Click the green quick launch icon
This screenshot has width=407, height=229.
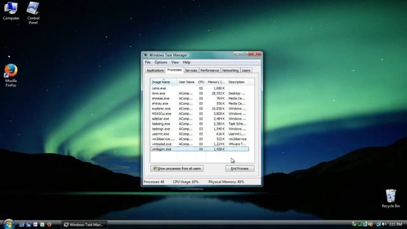click(x=42, y=225)
